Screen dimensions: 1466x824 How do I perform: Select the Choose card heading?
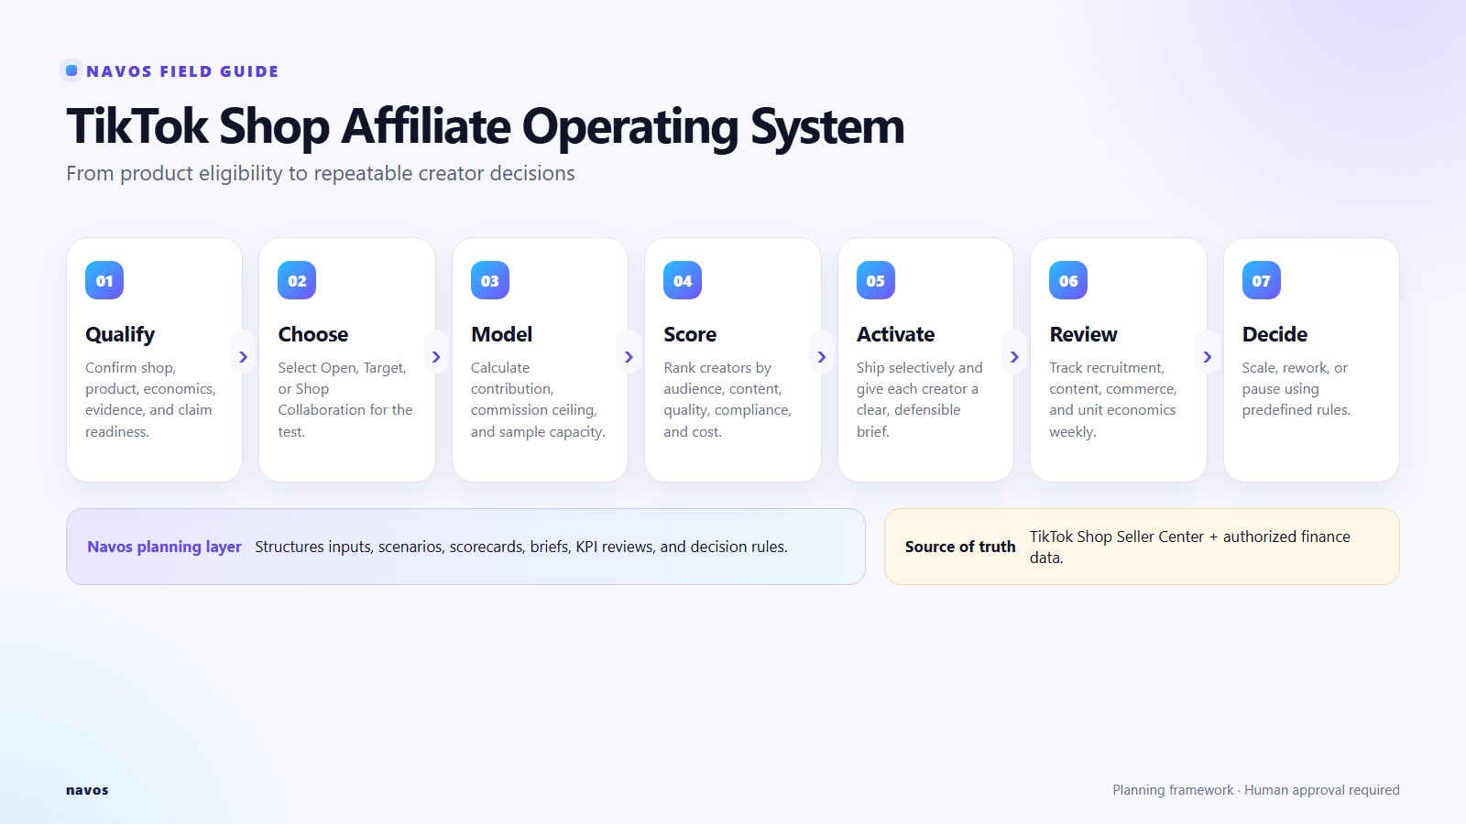click(x=313, y=334)
